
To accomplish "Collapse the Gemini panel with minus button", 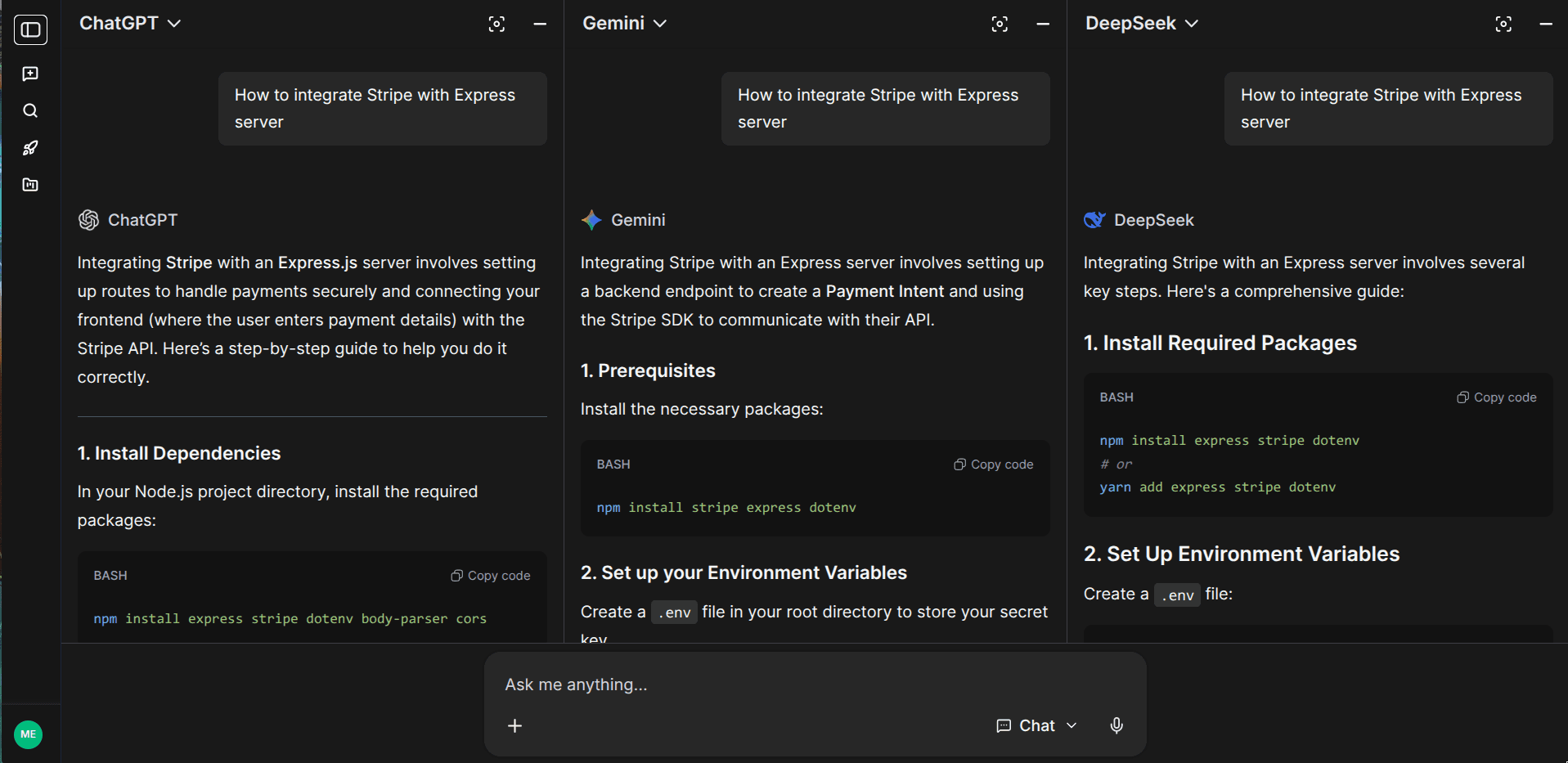I will [x=1043, y=25].
